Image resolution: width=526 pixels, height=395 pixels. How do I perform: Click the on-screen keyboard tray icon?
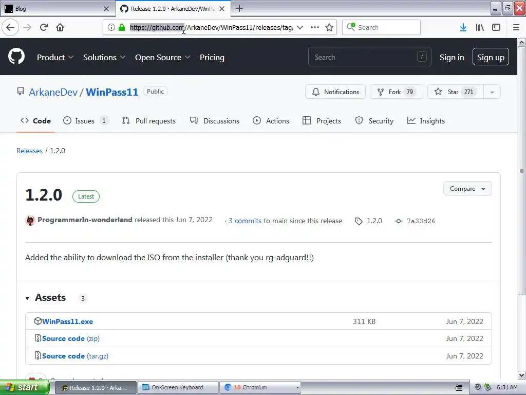click(459, 388)
